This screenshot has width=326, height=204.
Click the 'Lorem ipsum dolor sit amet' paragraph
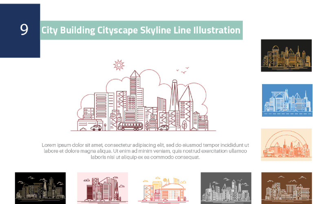pyautogui.click(x=145, y=151)
